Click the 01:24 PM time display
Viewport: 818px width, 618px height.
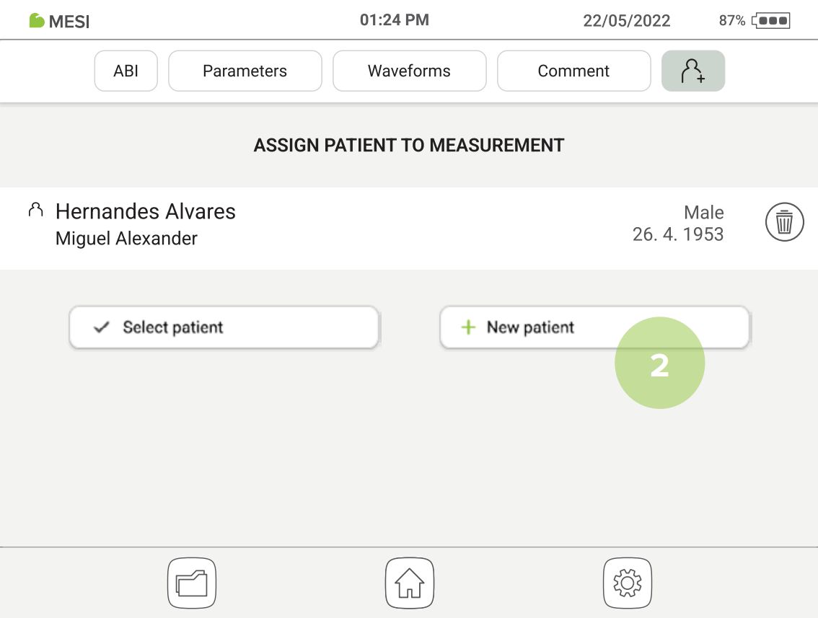tap(395, 19)
